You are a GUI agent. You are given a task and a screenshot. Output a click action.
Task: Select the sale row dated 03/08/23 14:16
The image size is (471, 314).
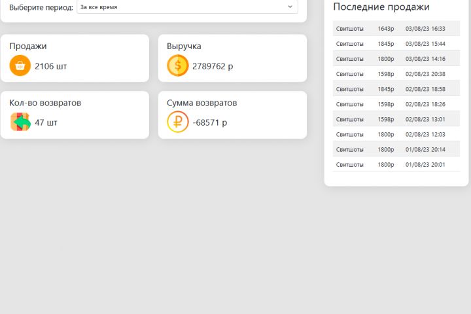coord(396,59)
